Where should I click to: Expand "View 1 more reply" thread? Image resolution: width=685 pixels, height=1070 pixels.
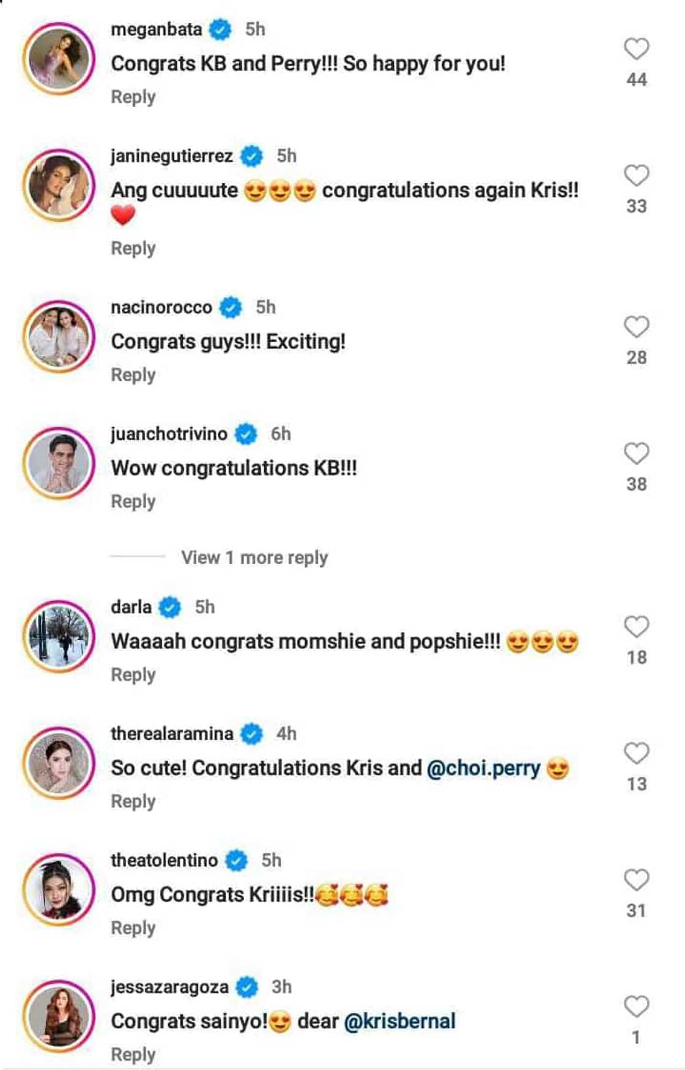coord(254,558)
